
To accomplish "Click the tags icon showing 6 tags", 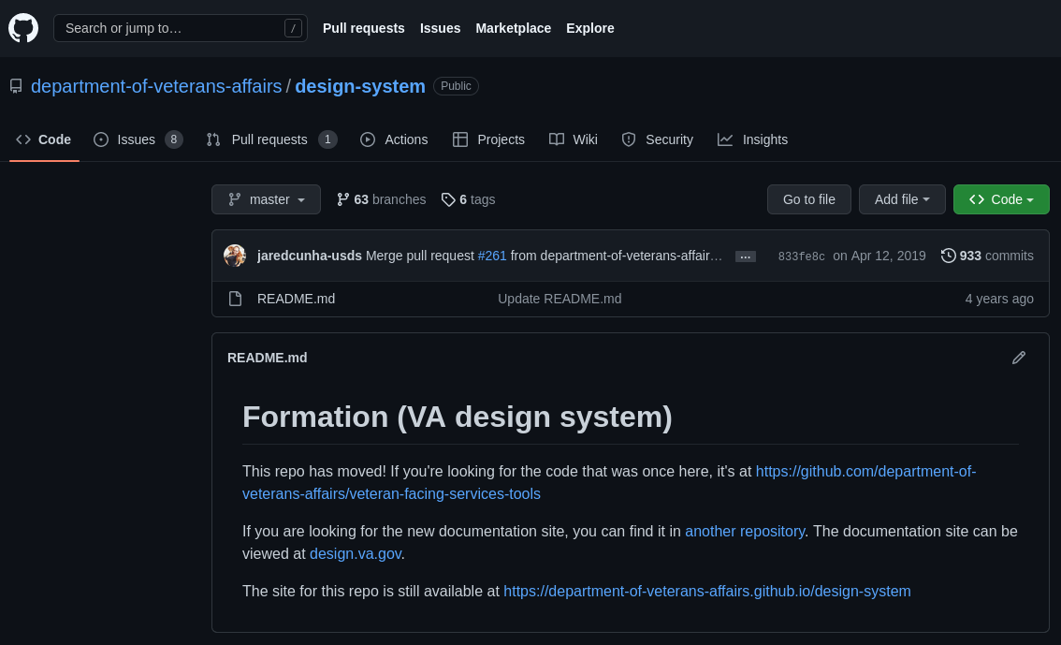I will tap(449, 199).
